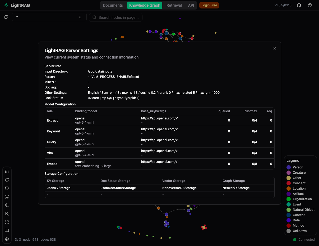Viewport: 319px width, 246px height.
Task: Open graph settings gear icon
Action: coord(7,239)
